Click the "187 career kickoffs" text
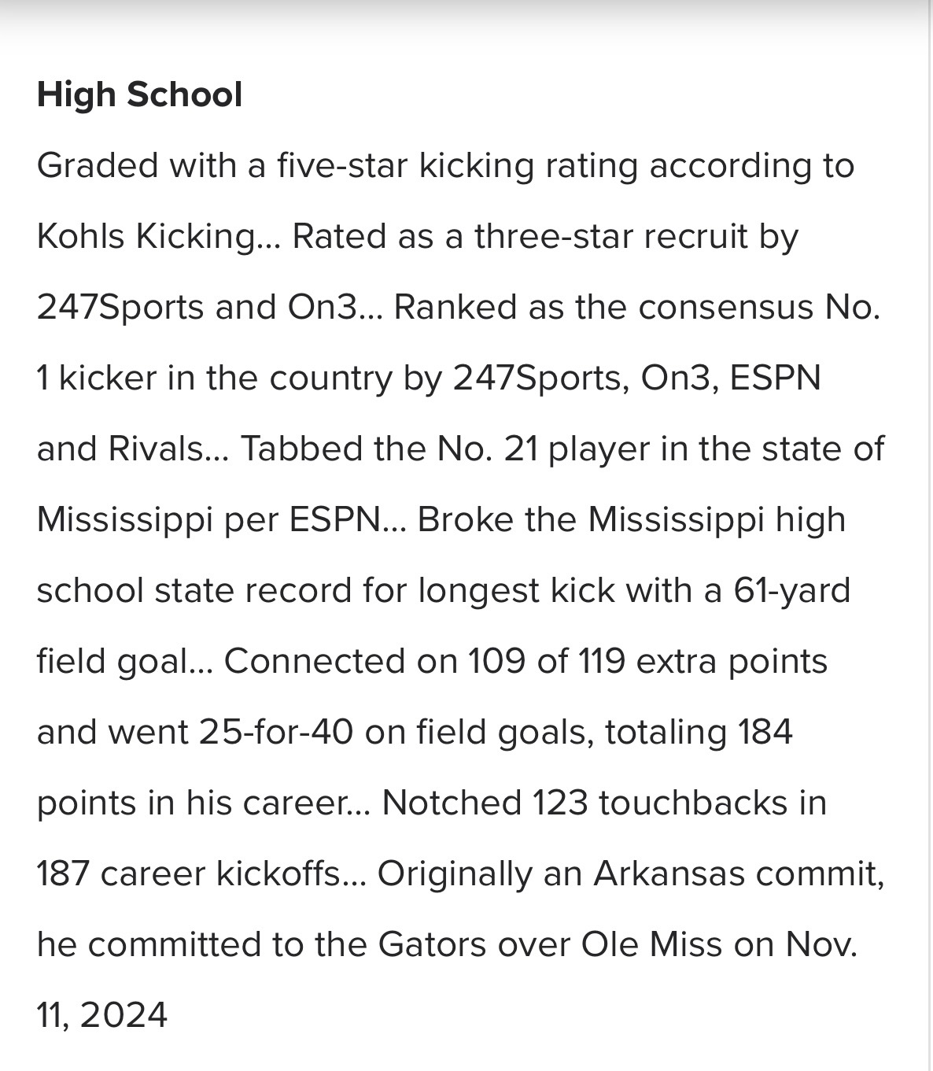Image resolution: width=933 pixels, height=1071 pixels. [x=189, y=874]
